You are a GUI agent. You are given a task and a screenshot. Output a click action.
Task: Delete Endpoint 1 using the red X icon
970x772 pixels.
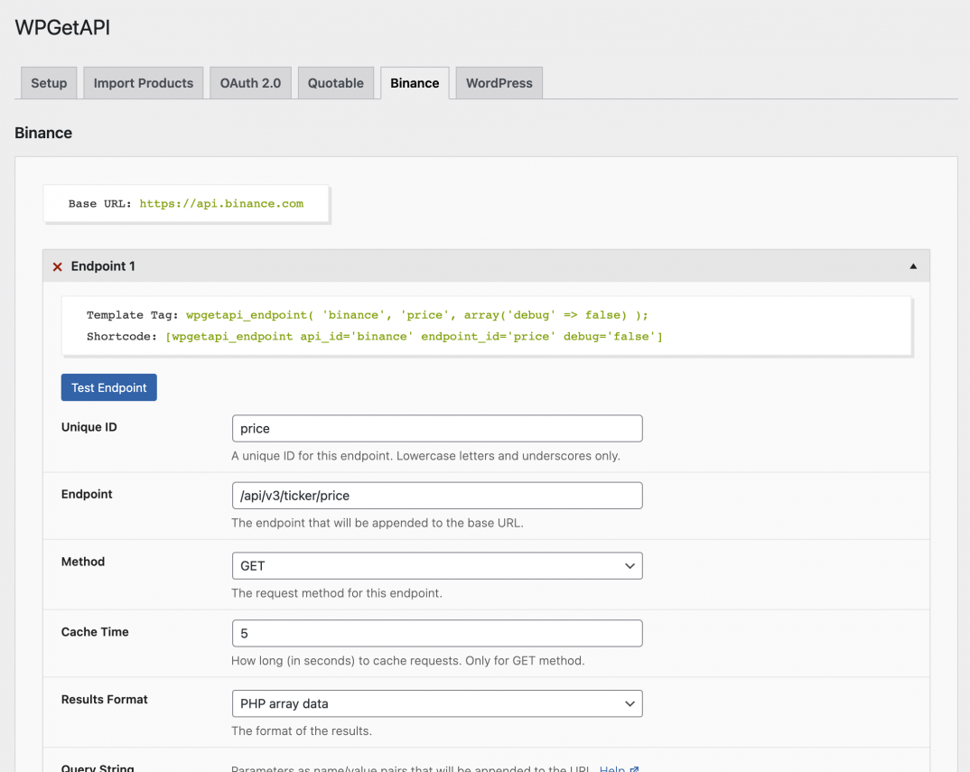pyautogui.click(x=57, y=266)
